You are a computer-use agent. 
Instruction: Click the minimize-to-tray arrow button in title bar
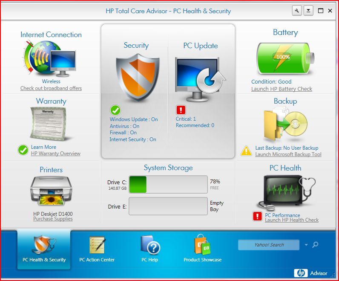tap(308, 11)
